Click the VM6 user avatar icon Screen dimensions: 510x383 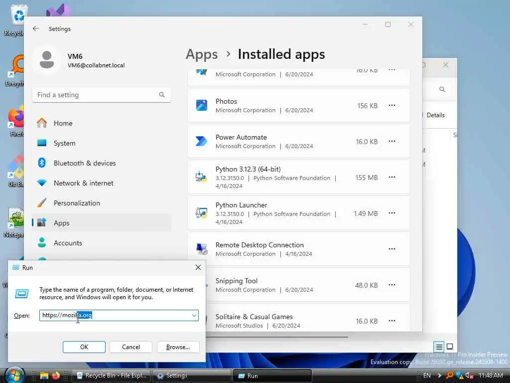(x=47, y=60)
